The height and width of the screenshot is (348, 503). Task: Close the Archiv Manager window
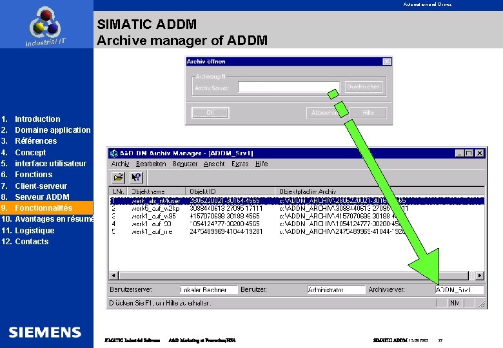tap(479, 153)
